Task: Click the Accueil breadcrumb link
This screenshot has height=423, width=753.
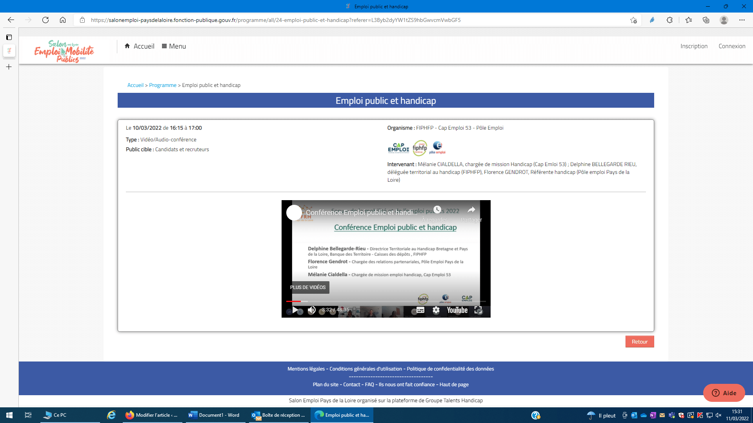Action: coord(135,85)
